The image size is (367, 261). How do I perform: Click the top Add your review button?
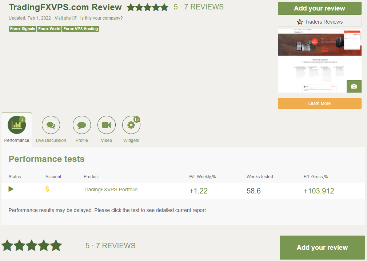point(319,8)
